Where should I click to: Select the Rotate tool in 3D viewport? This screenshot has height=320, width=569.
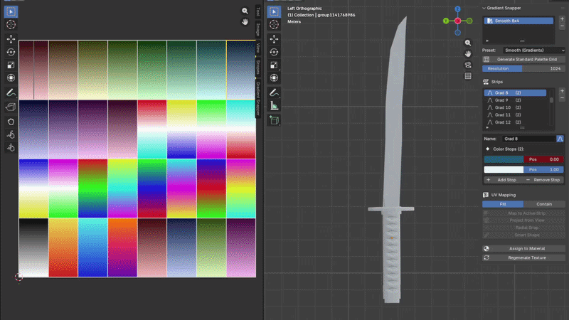[274, 52]
